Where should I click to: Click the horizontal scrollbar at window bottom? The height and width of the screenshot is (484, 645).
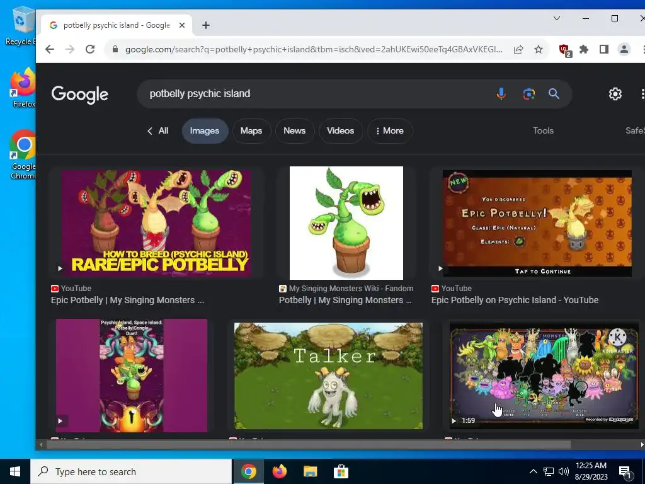point(309,444)
